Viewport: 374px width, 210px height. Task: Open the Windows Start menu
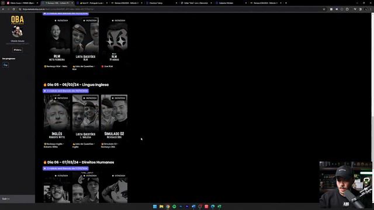(155, 206)
